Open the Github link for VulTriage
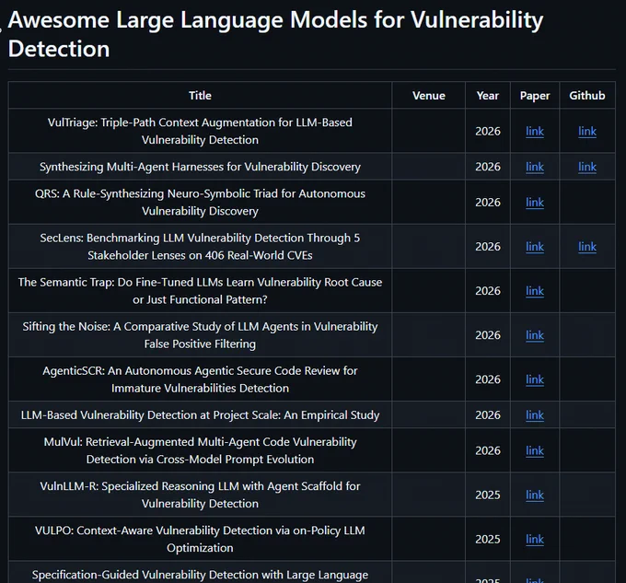 pos(587,132)
